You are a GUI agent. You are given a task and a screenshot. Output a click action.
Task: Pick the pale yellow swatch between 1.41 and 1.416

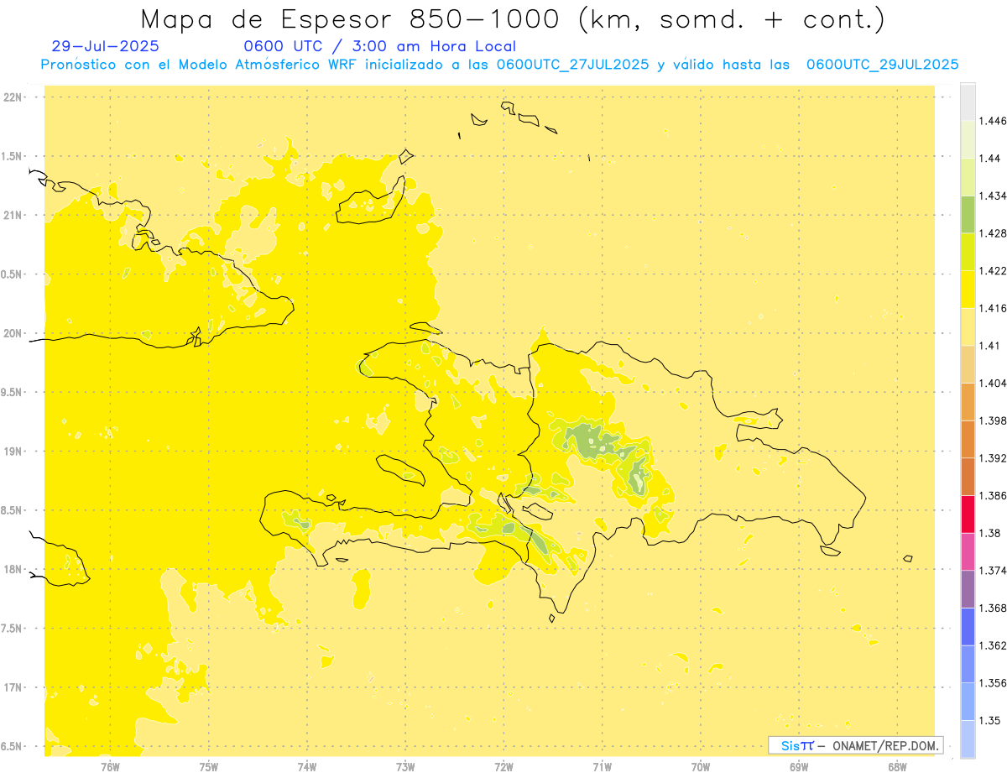point(968,326)
